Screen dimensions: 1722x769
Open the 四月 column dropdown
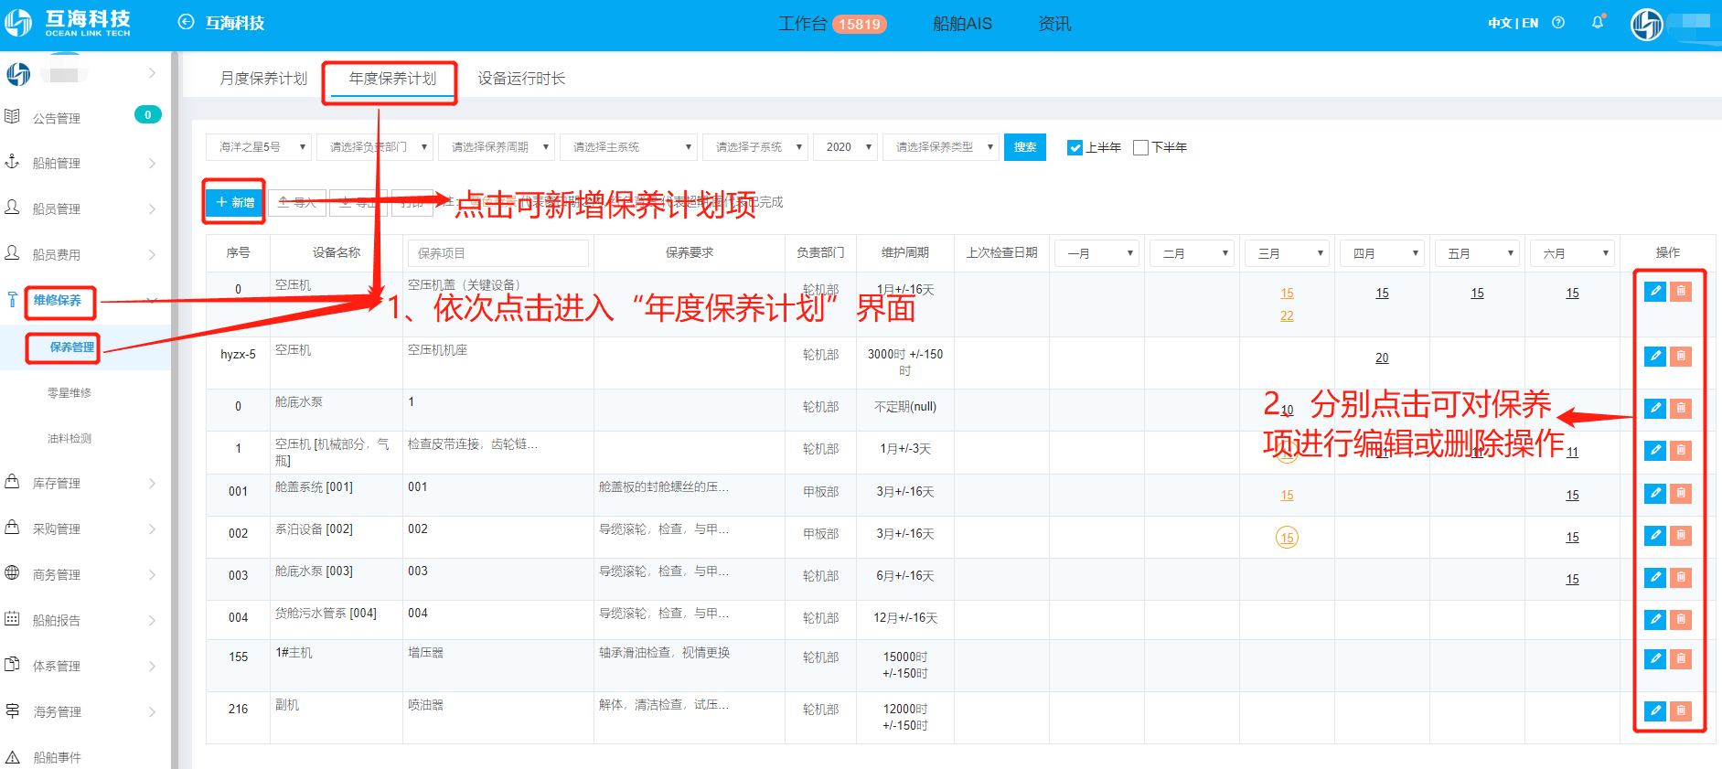click(x=1382, y=253)
